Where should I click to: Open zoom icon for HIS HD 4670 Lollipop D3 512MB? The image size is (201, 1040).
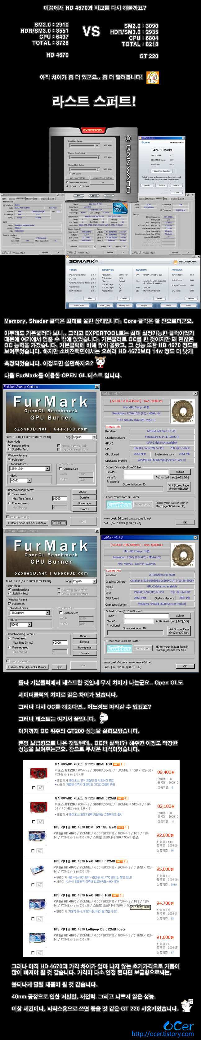coord(41,952)
